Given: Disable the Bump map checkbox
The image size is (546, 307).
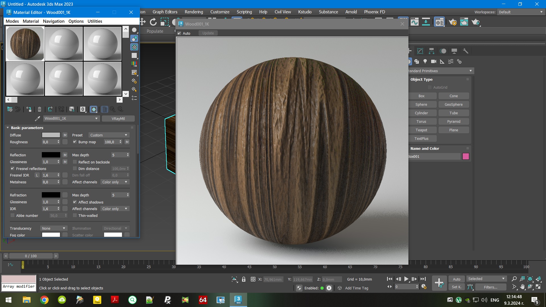Looking at the screenshot, I should point(75,142).
